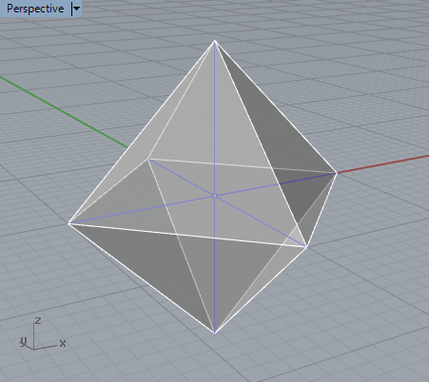Select the octahedron's bottom apex vertex
This screenshot has height=382, width=429.
point(215,333)
